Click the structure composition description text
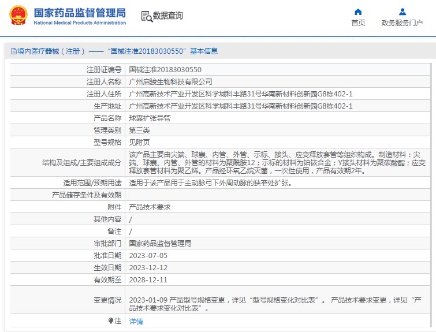 click(277, 162)
